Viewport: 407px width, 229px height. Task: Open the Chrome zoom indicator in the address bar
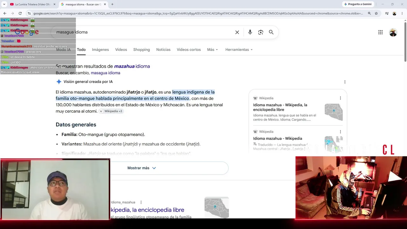369,13
